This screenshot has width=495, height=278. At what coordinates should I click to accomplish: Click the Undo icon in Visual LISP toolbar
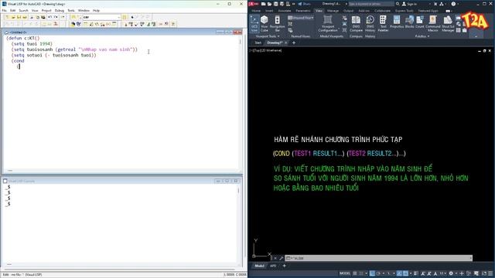(x=49, y=17)
